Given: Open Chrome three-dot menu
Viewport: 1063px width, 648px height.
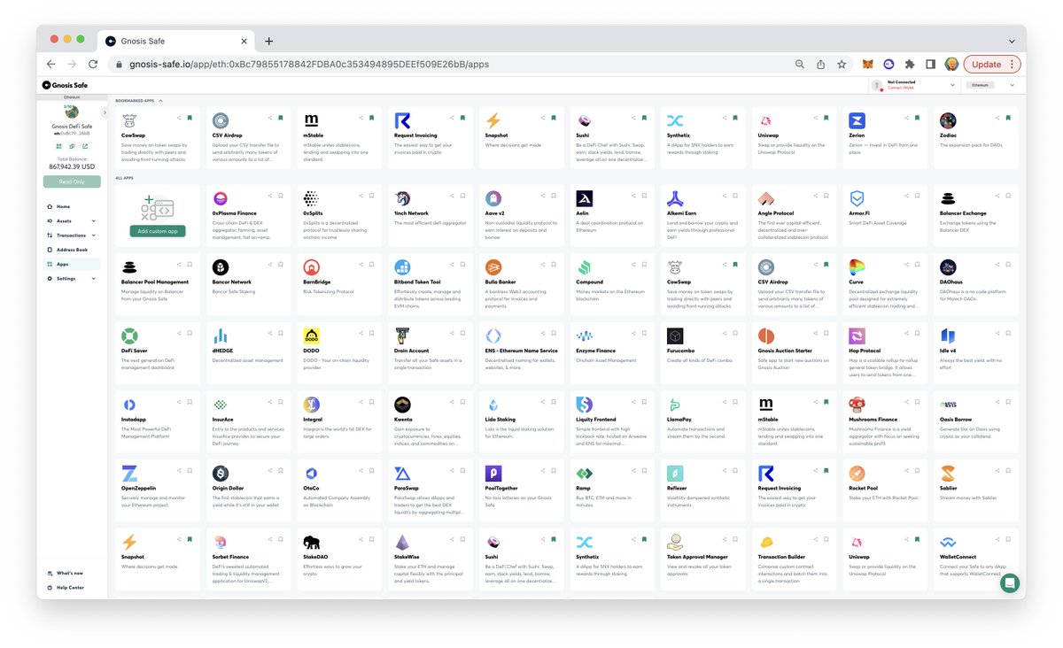Looking at the screenshot, I should pyautogui.click(x=1013, y=64).
